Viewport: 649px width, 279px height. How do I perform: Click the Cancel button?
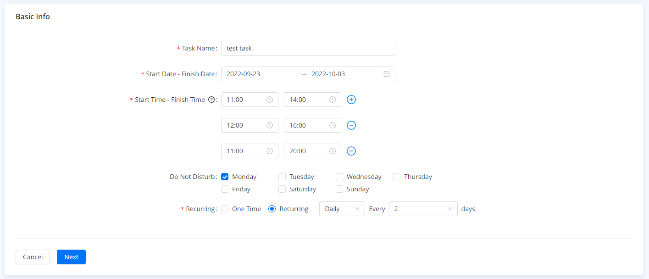coord(33,257)
